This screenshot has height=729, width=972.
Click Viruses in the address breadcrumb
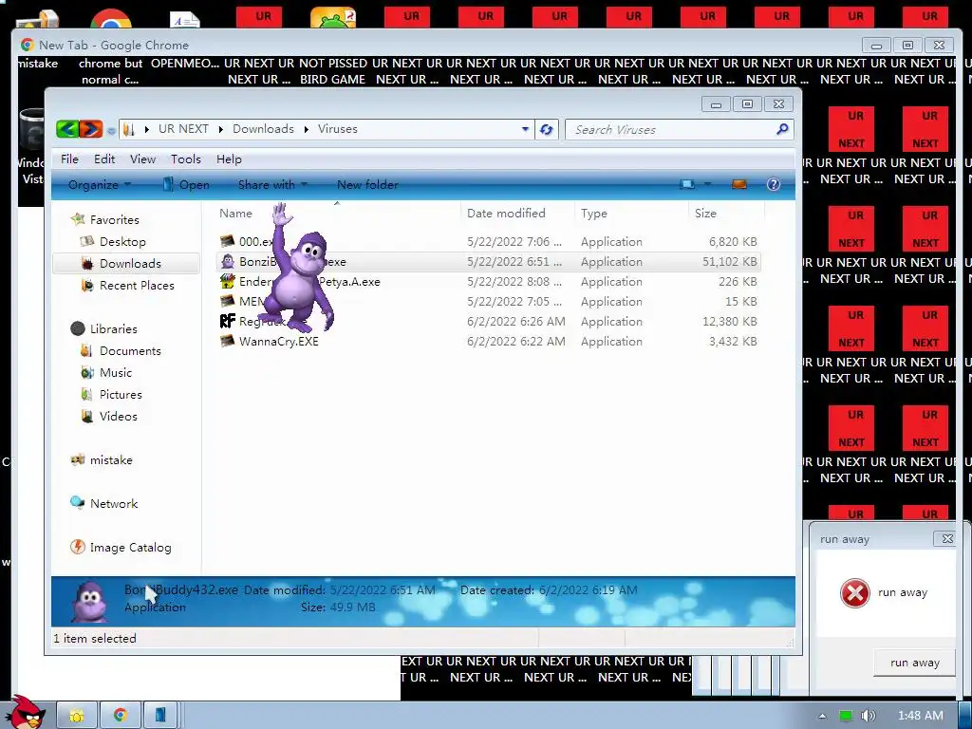[337, 129]
